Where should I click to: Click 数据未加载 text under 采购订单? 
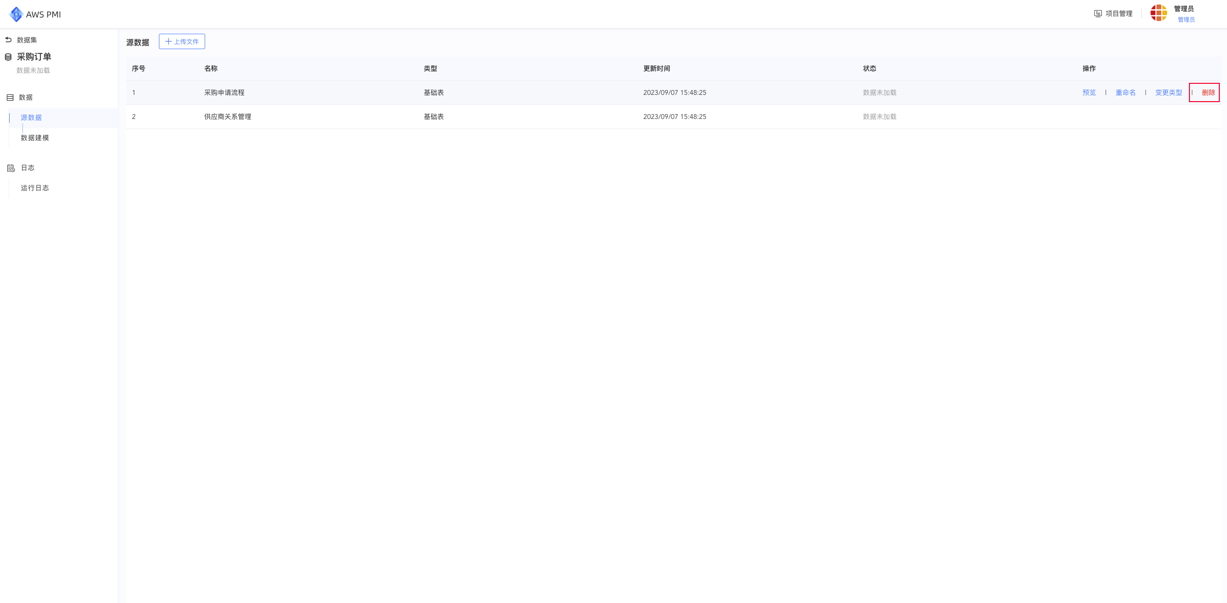[x=33, y=70]
